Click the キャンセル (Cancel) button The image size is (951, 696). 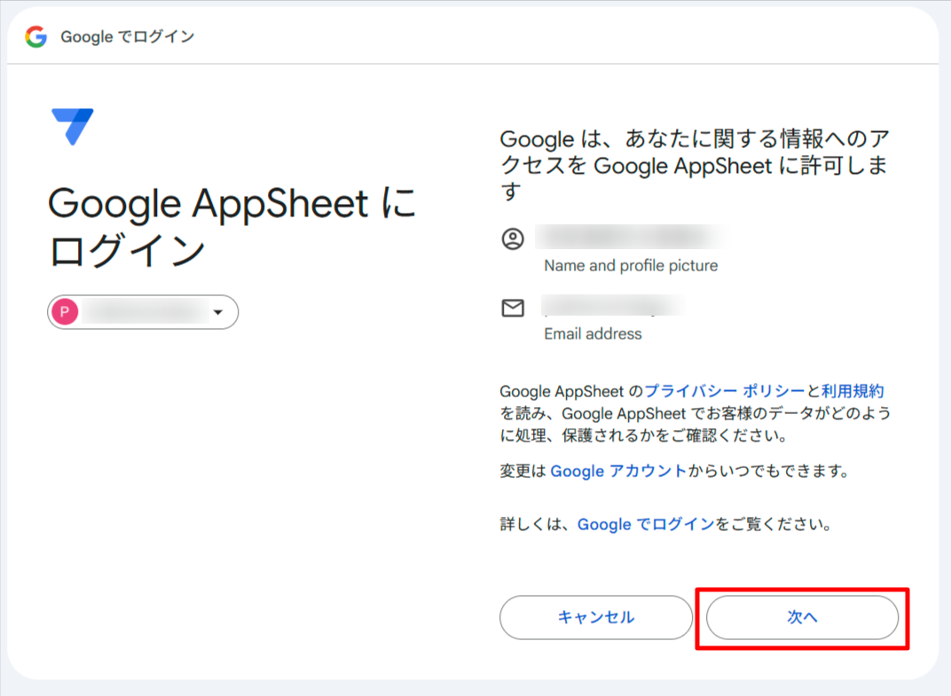click(595, 617)
